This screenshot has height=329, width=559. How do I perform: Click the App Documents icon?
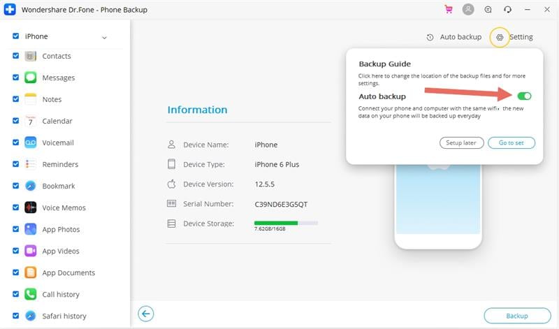pos(30,272)
